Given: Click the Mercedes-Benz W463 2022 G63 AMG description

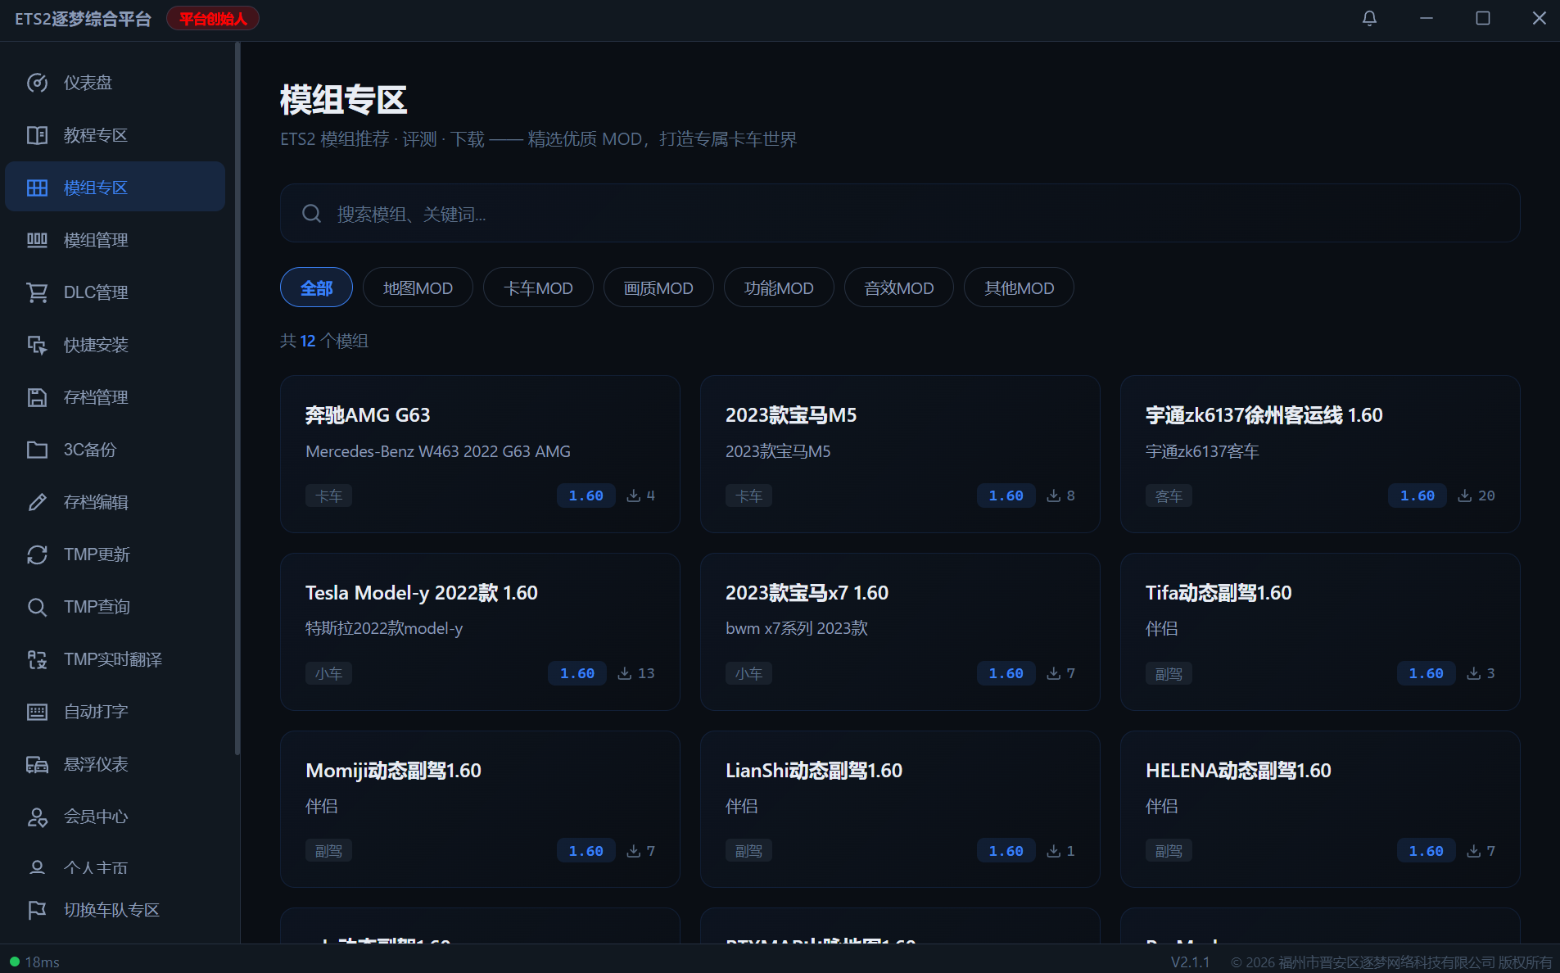Looking at the screenshot, I should pos(438,451).
